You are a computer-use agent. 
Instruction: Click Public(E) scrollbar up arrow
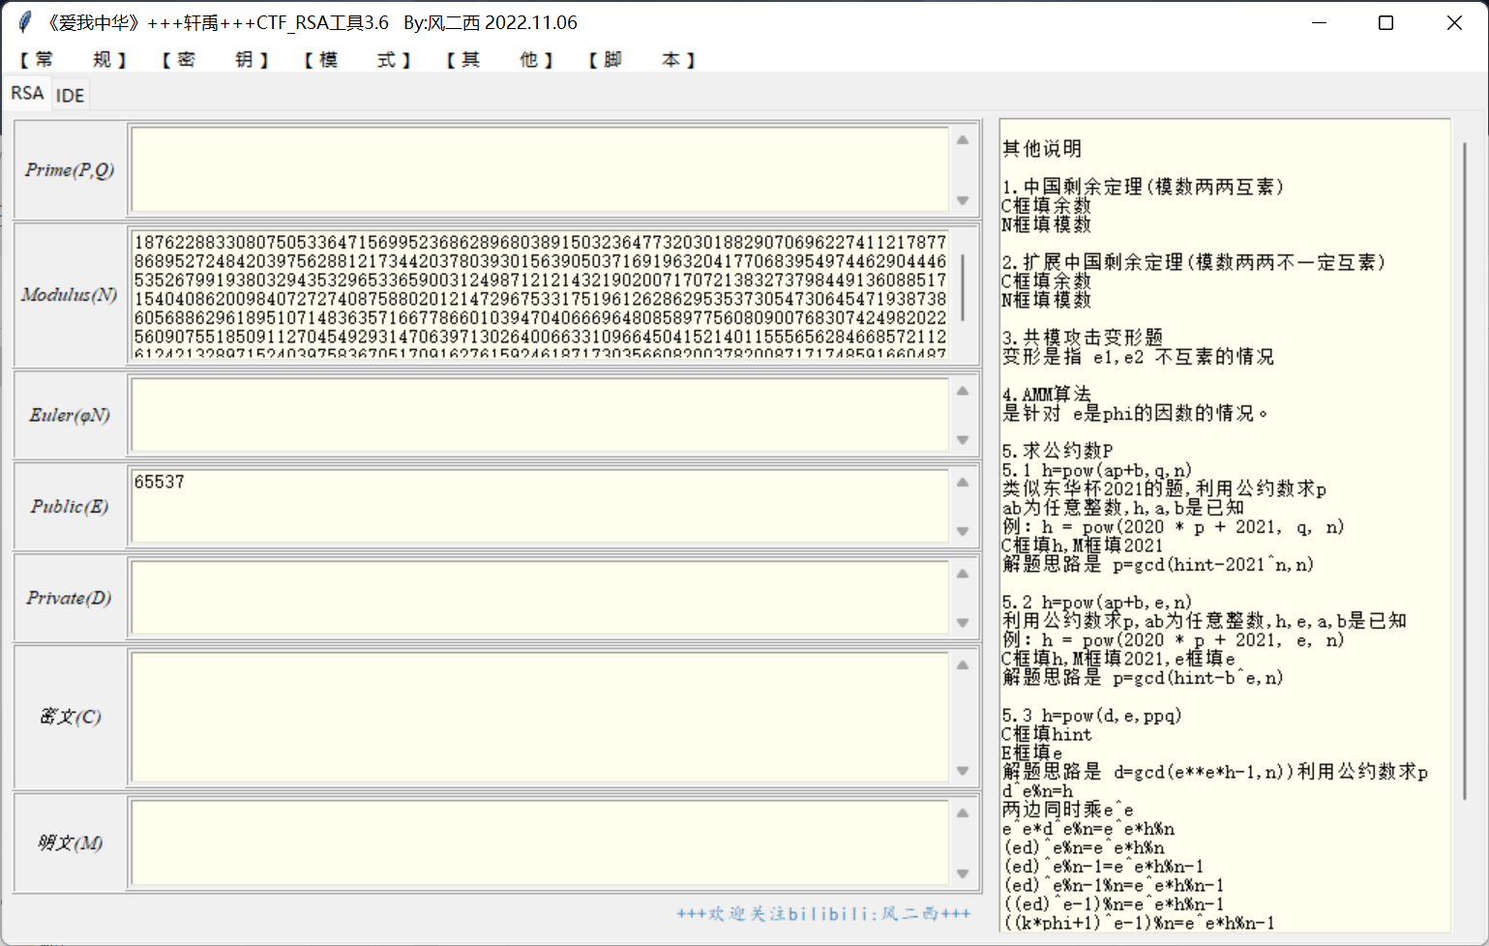[963, 482]
